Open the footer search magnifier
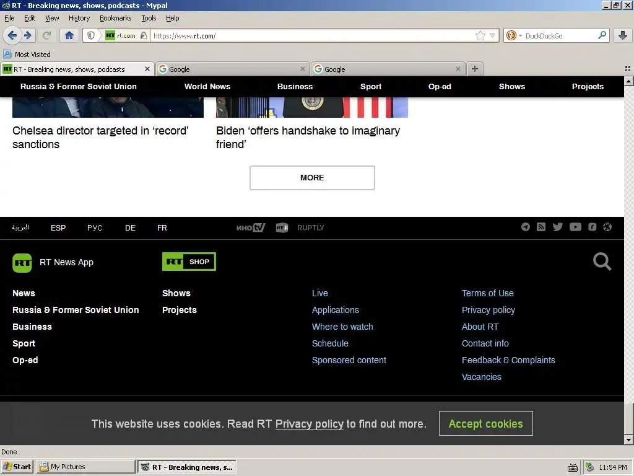The width and height of the screenshot is (634, 476). coord(602,262)
